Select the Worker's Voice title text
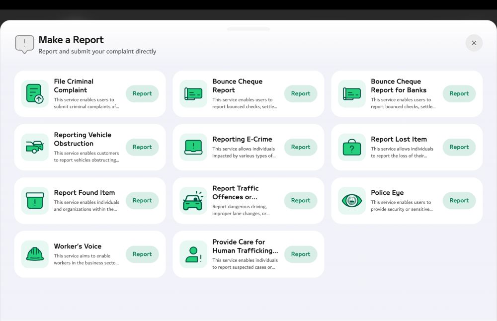 78,246
